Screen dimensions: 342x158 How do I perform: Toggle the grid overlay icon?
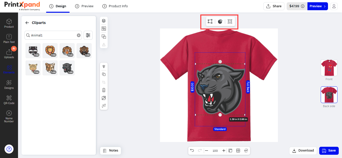pos(238,151)
